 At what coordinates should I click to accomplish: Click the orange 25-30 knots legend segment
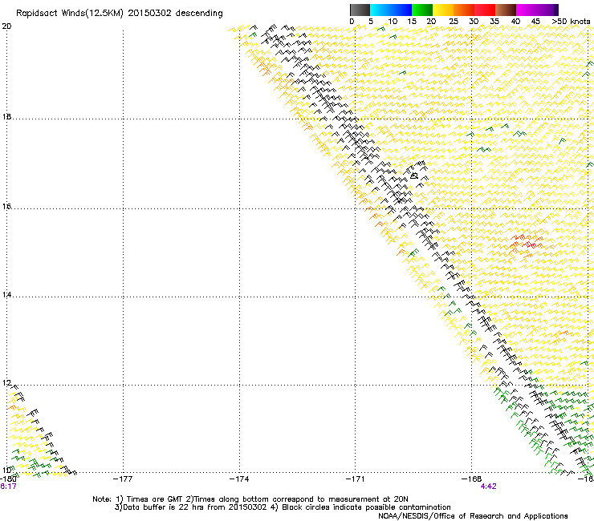pos(464,10)
